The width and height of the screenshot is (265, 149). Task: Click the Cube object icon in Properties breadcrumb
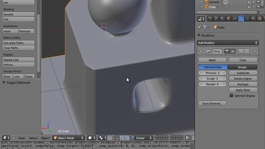pyautogui.click(x=215, y=27)
